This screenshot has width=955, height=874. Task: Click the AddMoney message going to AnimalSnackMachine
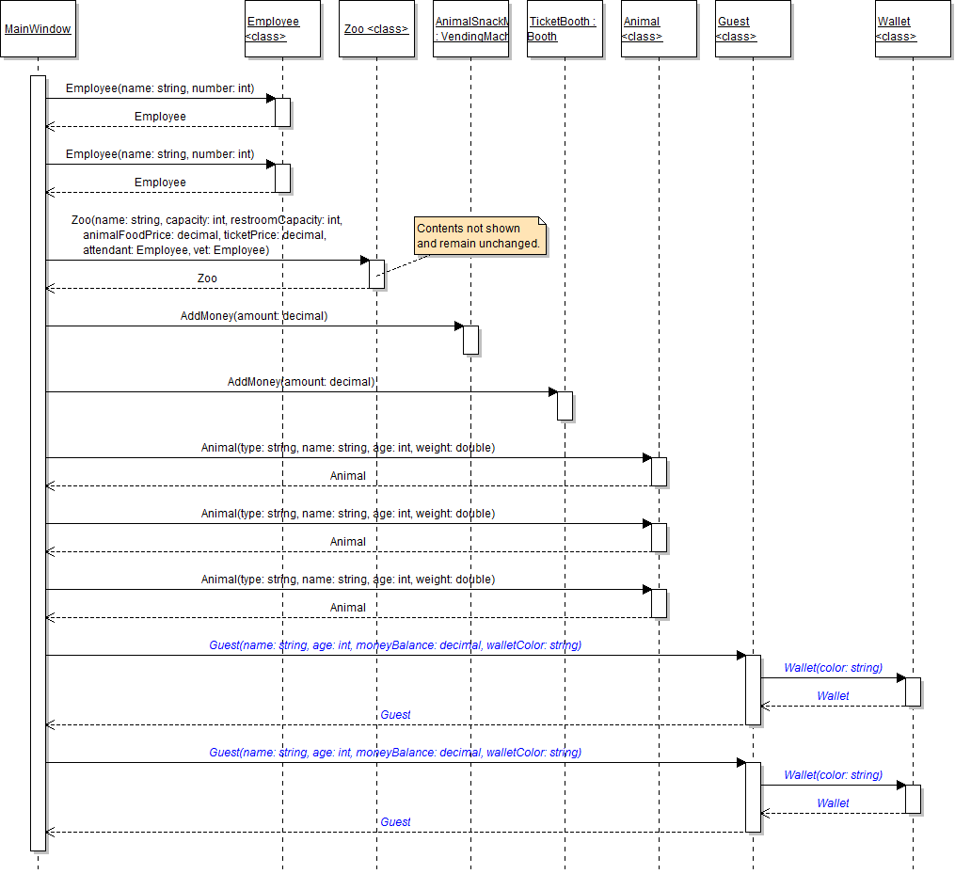[x=254, y=316]
